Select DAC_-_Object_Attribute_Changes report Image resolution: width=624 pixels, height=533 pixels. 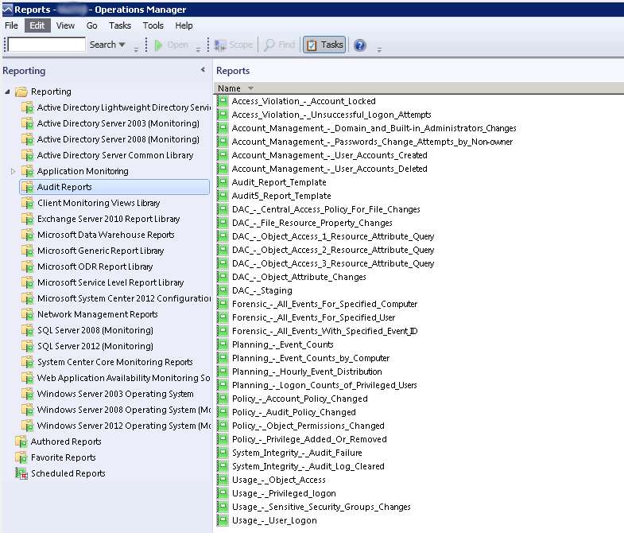tap(299, 278)
